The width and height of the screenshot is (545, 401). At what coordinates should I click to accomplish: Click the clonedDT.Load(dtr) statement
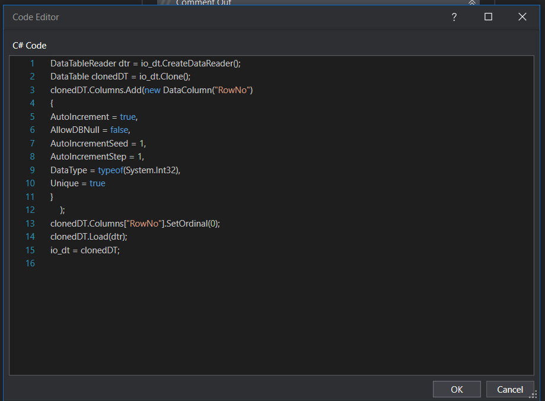tap(88, 237)
